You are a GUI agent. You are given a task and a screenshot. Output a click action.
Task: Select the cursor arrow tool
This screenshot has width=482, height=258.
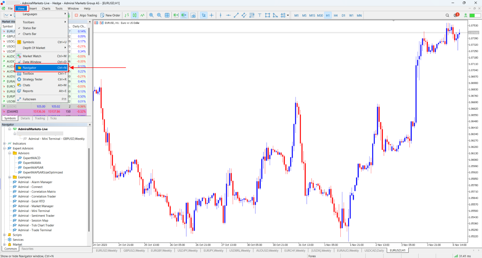pos(204,15)
